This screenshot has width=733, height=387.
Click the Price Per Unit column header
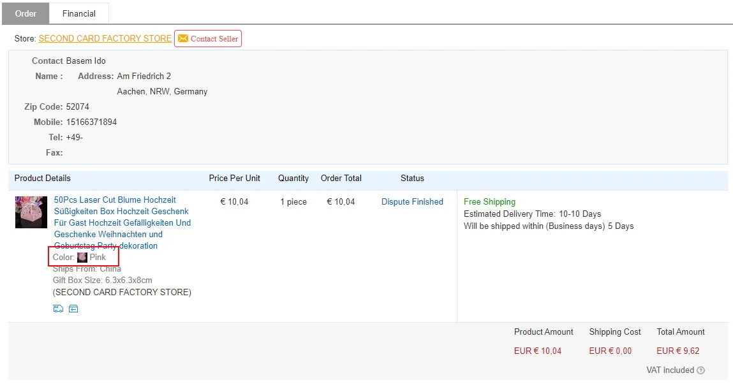point(234,178)
